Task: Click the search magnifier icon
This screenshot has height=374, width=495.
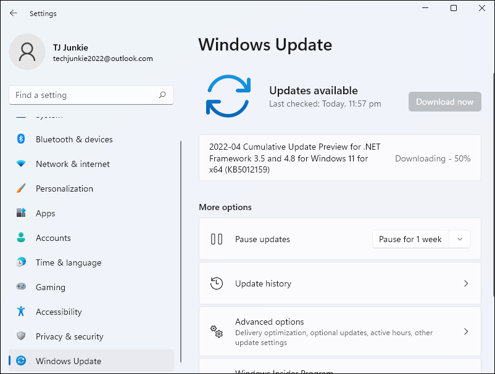Action: [x=162, y=95]
